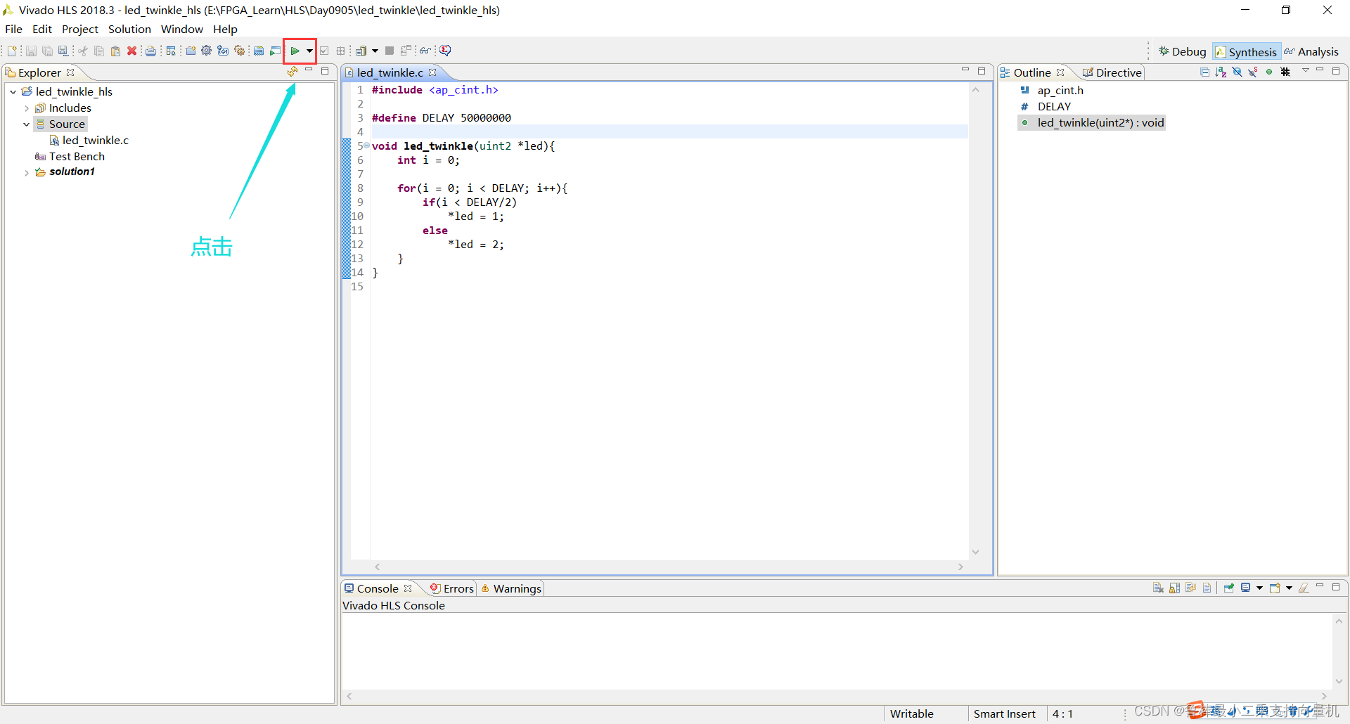Open the Help menu
The width and height of the screenshot is (1350, 724).
click(225, 29)
